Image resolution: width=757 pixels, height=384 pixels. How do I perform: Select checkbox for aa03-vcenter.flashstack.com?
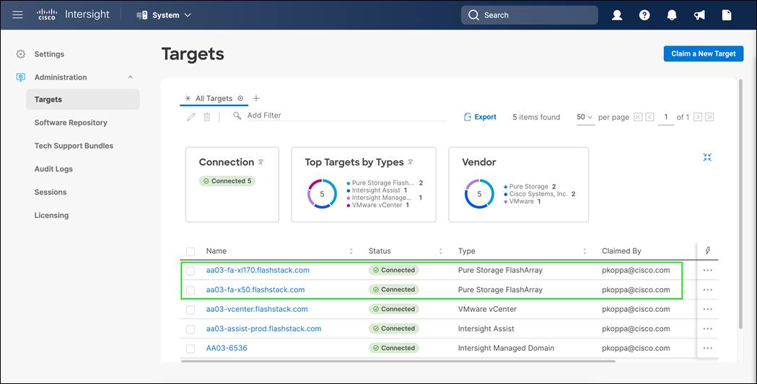point(191,310)
